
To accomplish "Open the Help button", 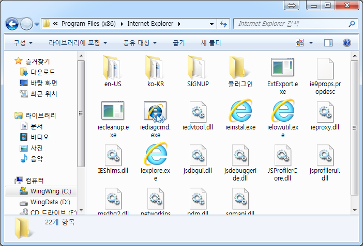I will click(x=347, y=43).
